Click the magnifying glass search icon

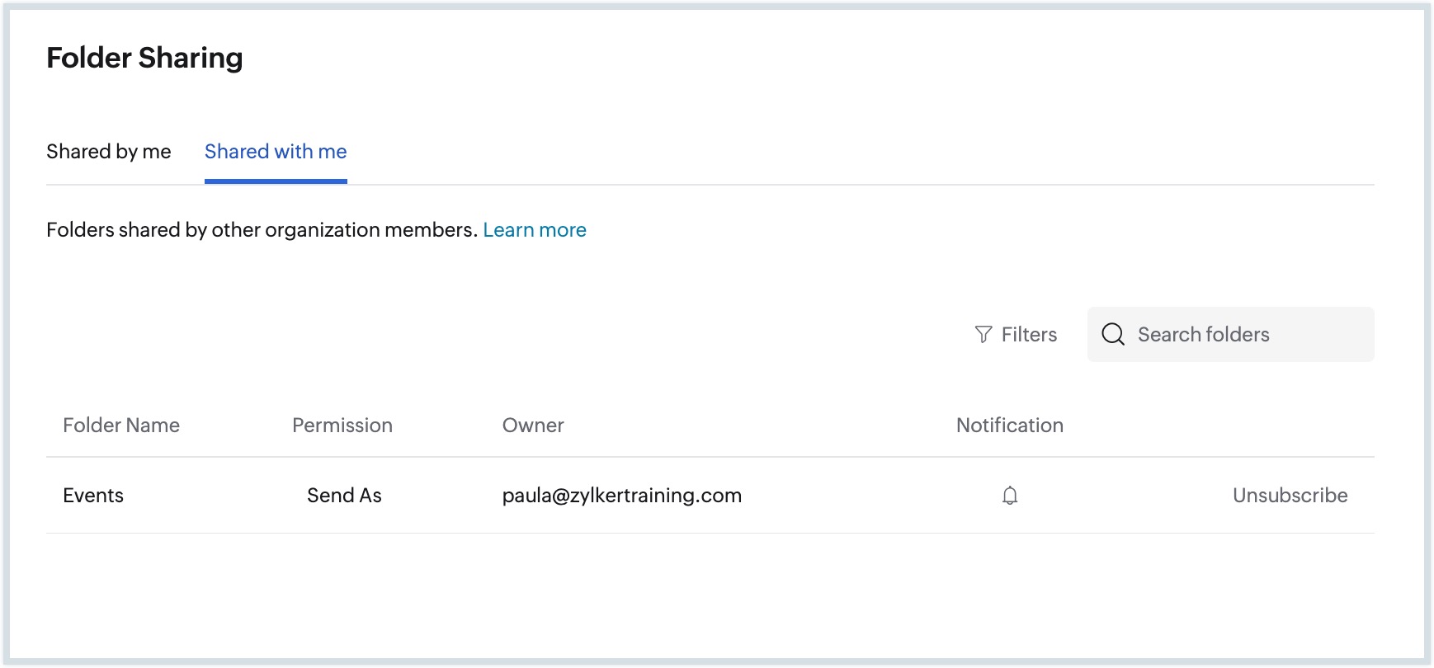[x=1113, y=334]
